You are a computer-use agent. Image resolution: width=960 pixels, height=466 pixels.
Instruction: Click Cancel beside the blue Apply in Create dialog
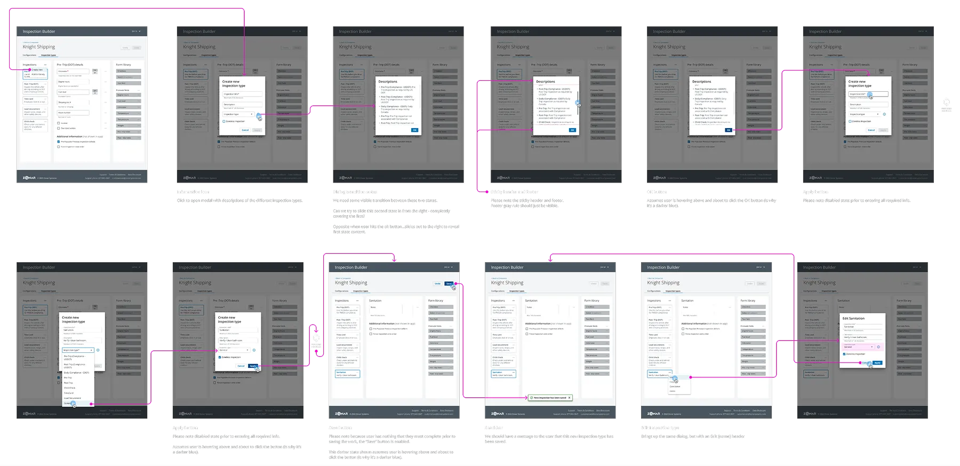[241, 366]
